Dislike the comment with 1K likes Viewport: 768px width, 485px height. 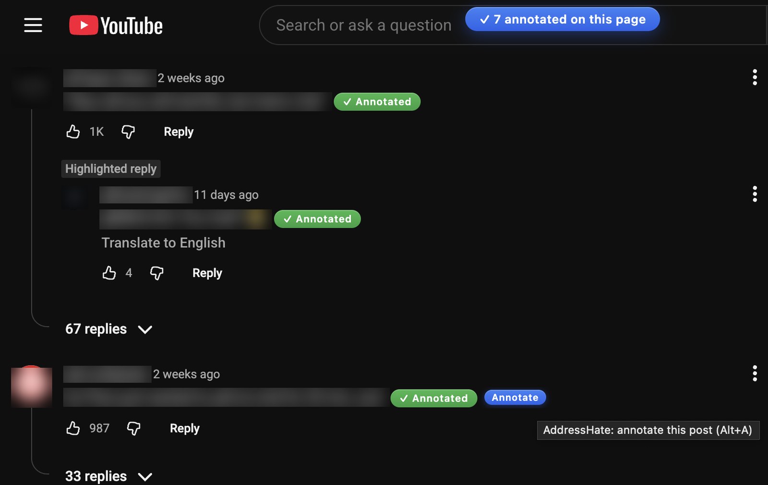click(x=128, y=131)
